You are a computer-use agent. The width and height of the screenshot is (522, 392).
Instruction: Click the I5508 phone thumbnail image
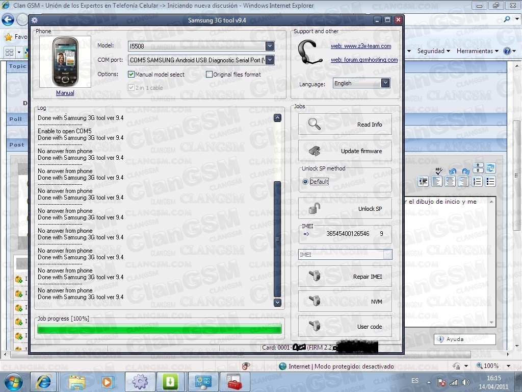coord(65,62)
